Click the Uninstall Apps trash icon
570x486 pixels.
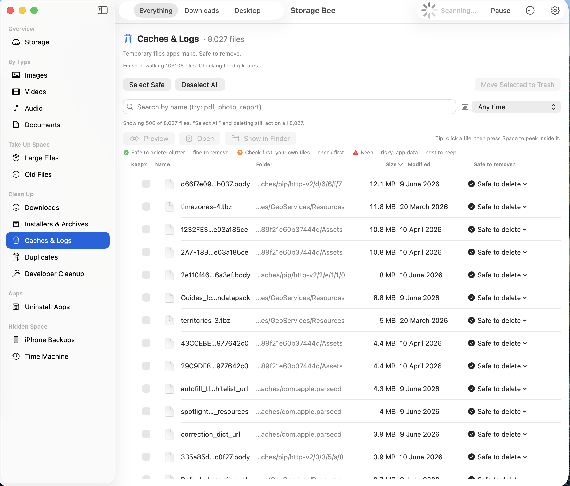[x=16, y=307]
